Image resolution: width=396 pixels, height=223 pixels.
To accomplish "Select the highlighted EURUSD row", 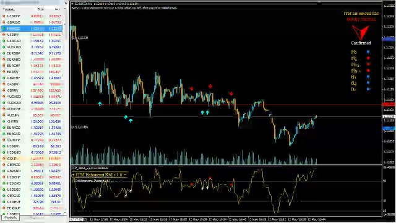I will [x=32, y=28].
